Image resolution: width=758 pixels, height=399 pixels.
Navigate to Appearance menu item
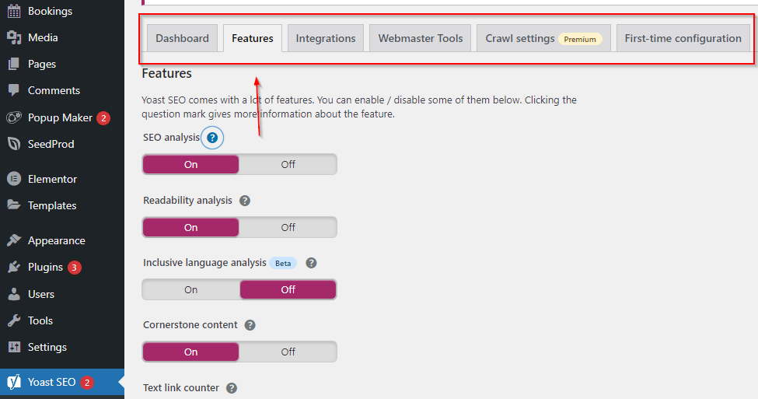56,240
